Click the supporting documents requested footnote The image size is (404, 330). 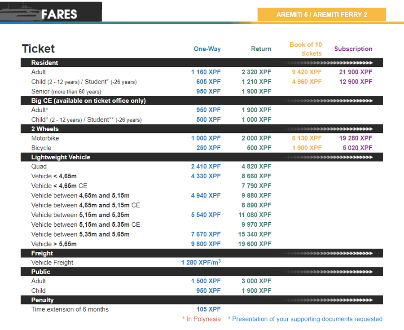tap(305, 319)
